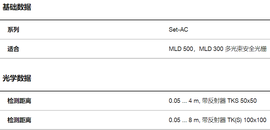Select the 多光束安全光栅 text

[246, 49]
